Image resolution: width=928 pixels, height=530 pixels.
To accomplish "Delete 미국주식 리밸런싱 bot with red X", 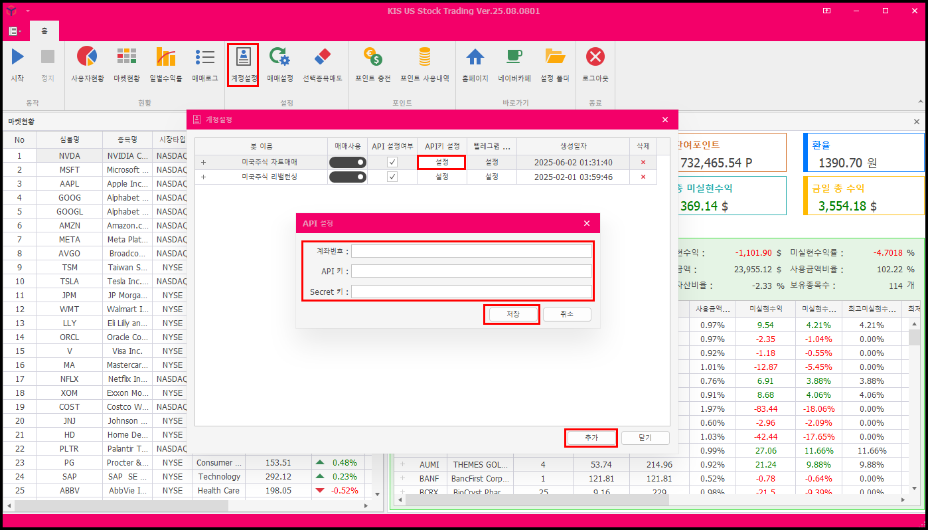I will [x=643, y=177].
